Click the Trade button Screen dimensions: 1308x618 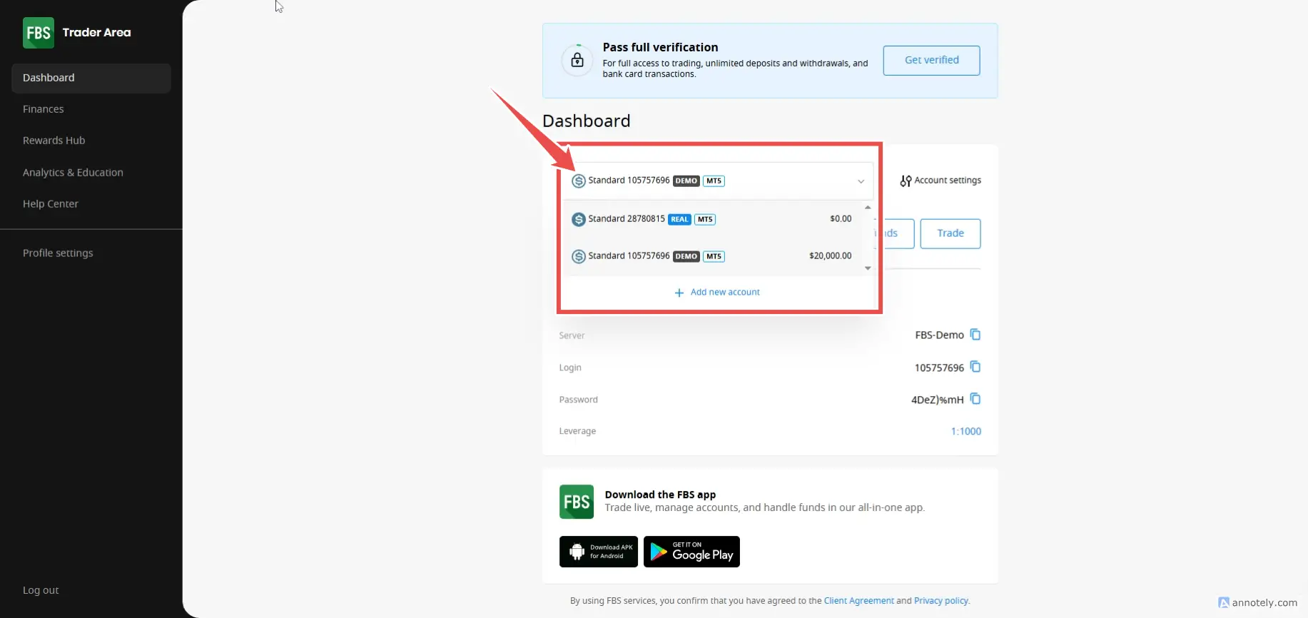(950, 233)
